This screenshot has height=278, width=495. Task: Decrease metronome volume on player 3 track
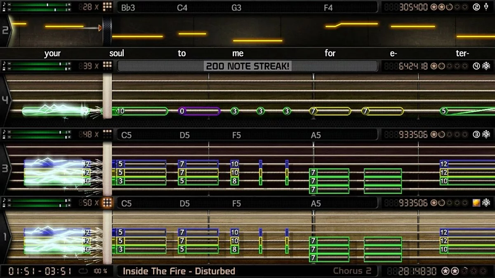click(x=10, y=137)
